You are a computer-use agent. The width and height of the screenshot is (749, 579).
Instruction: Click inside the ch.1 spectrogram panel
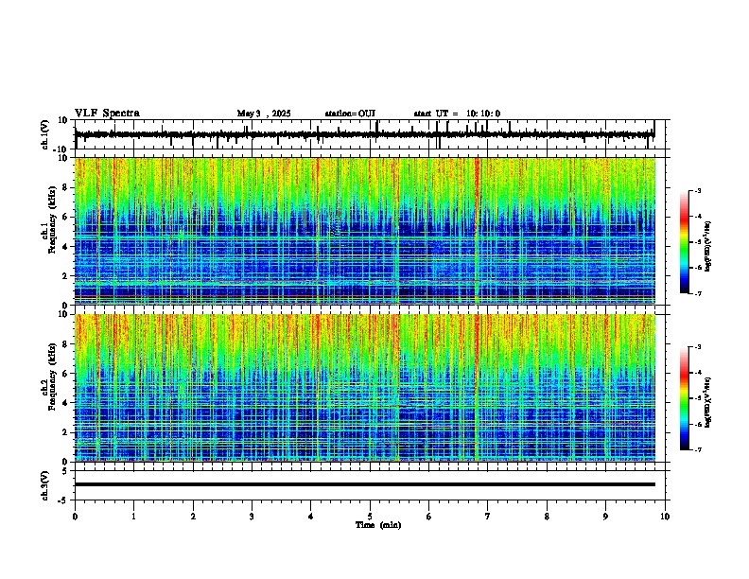click(365, 231)
